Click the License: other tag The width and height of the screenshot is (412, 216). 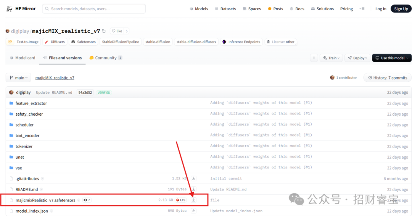pos(281,41)
